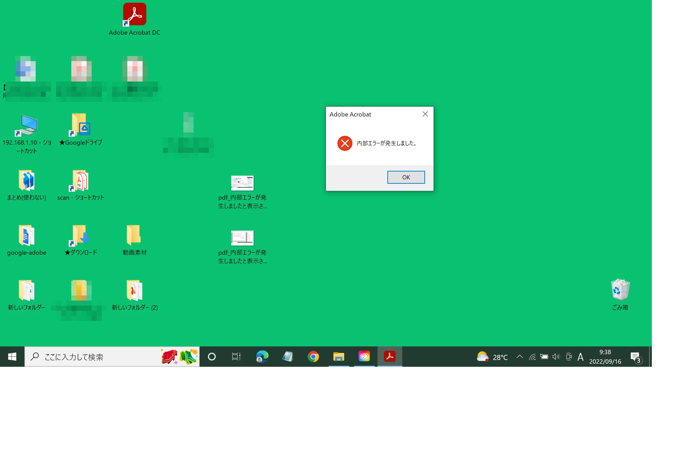Select the google-adobe folder
Screen dimensions: 679x451
coord(26,235)
